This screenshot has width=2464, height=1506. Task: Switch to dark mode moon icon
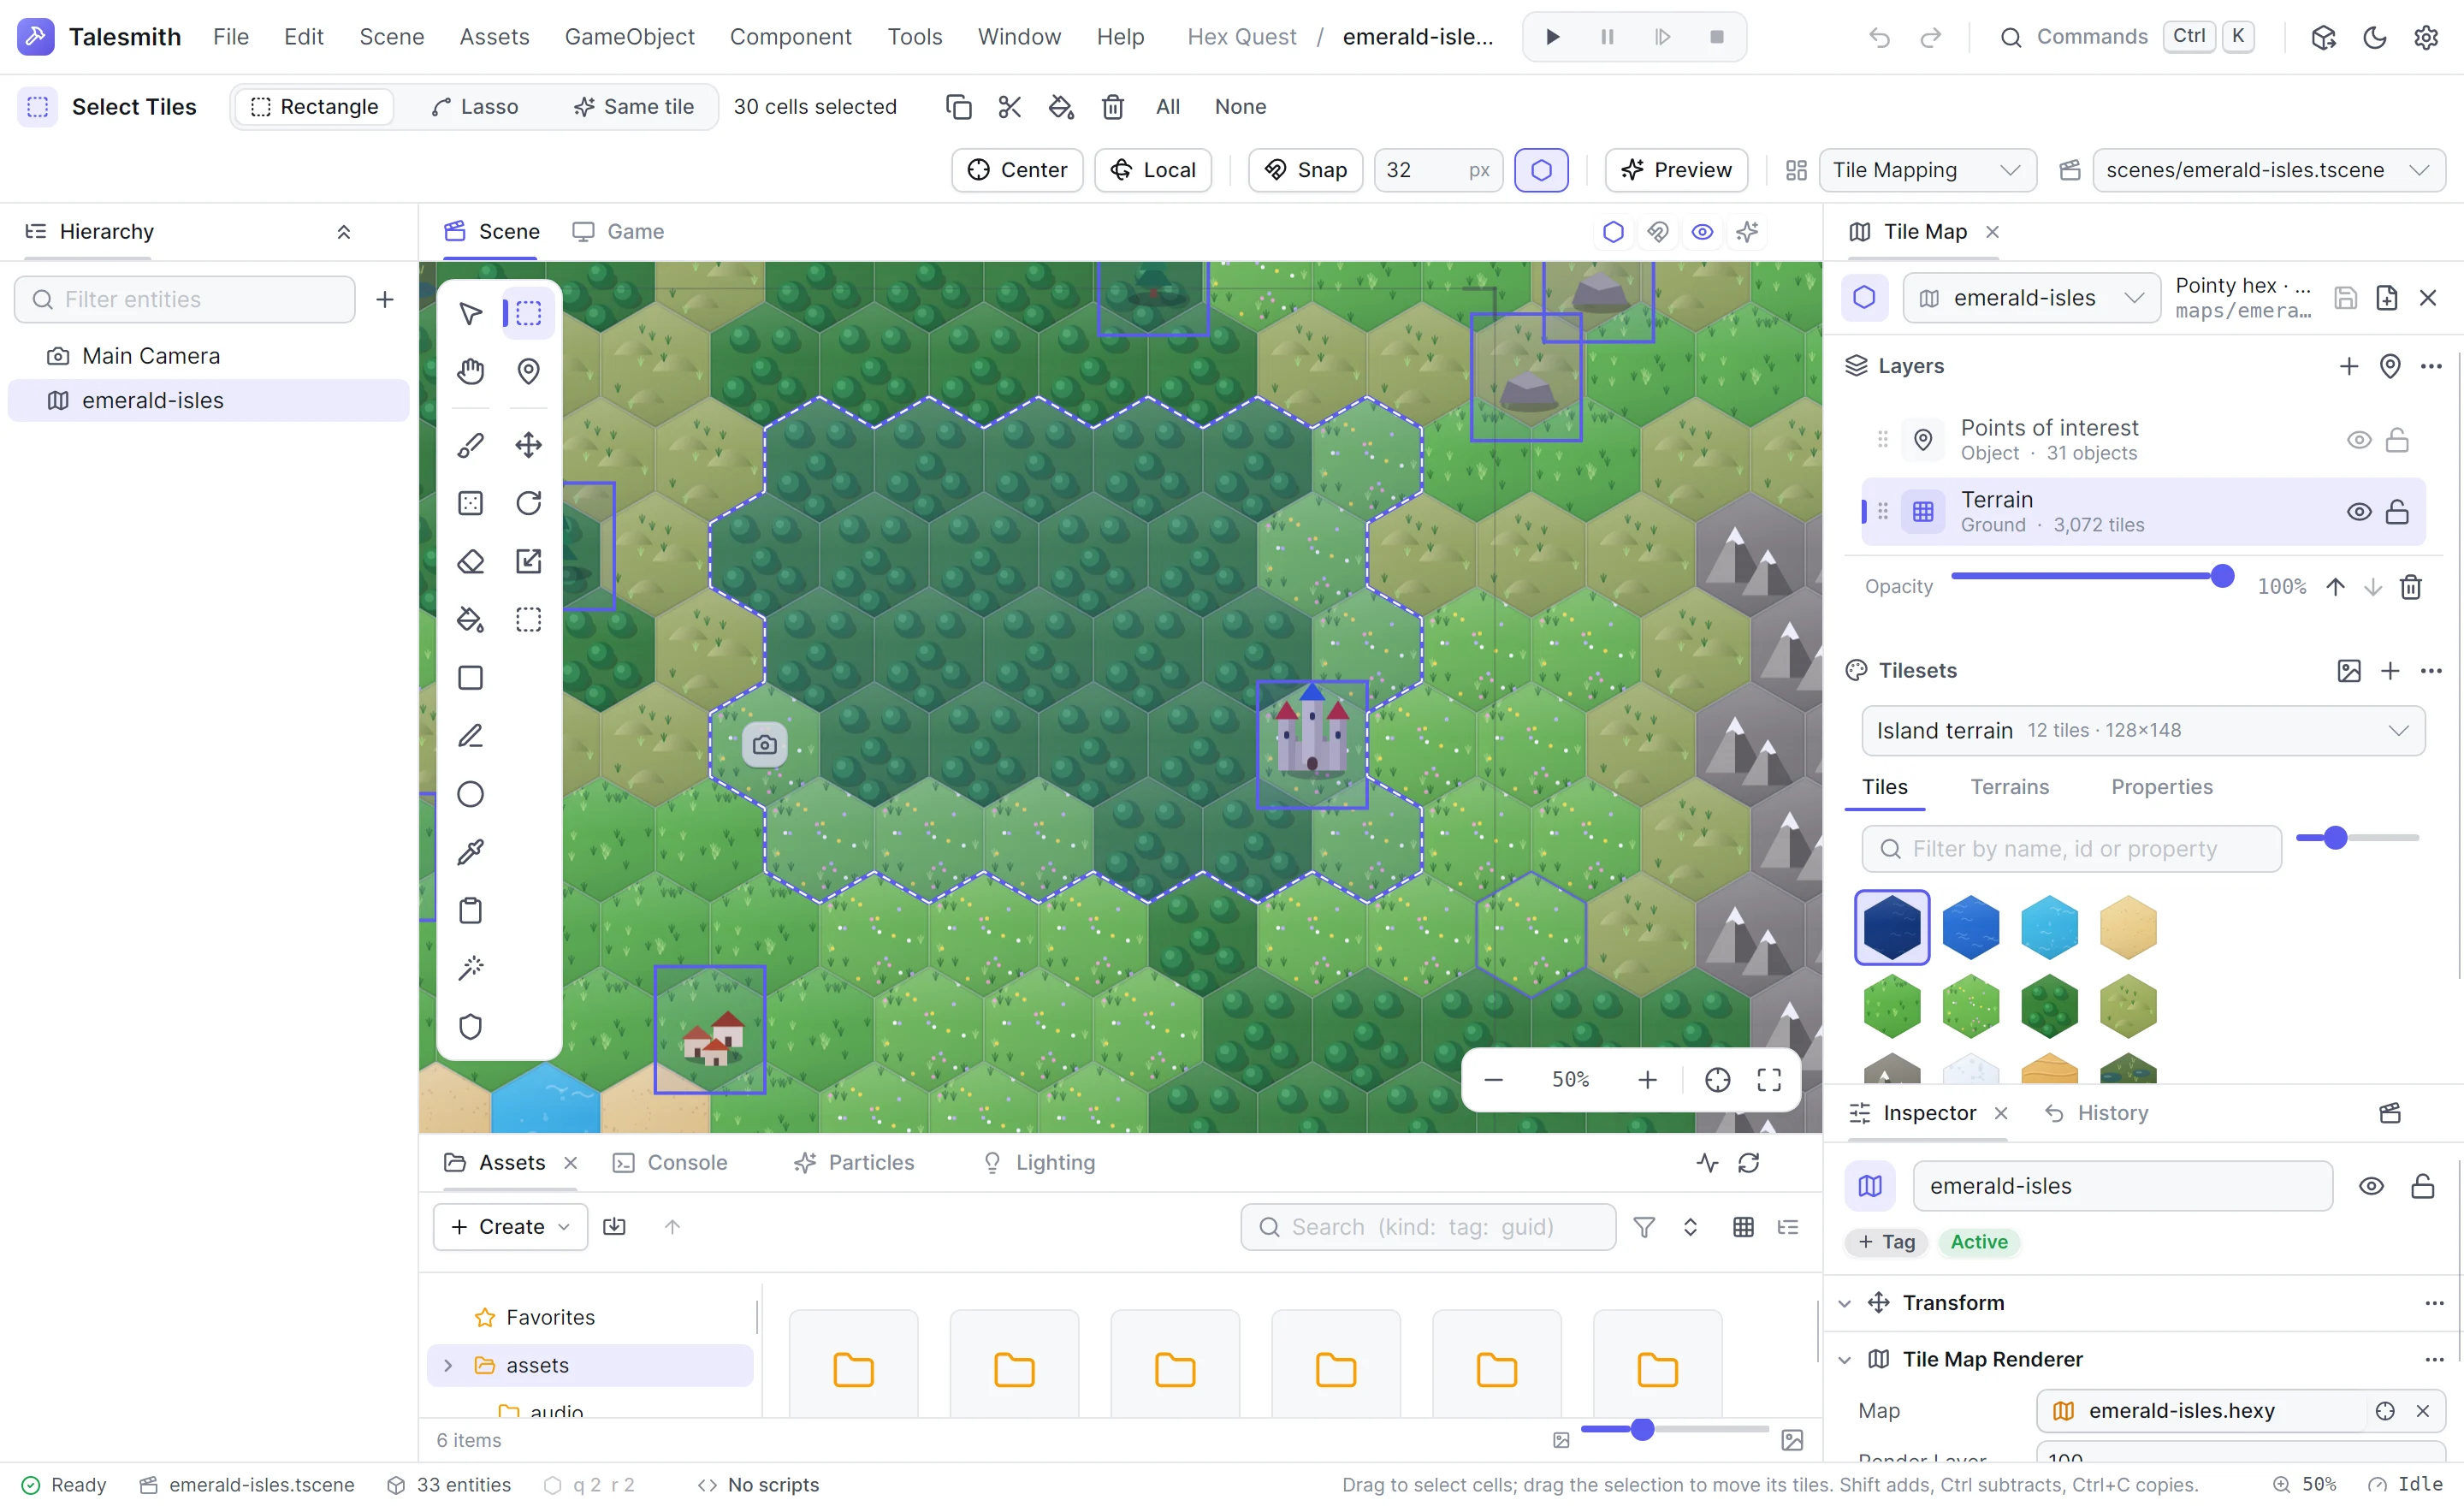tap(2375, 37)
